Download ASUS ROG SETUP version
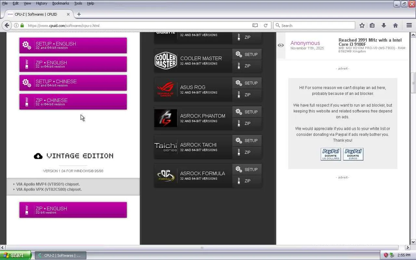This screenshot has width=416, height=260. (x=247, y=83)
